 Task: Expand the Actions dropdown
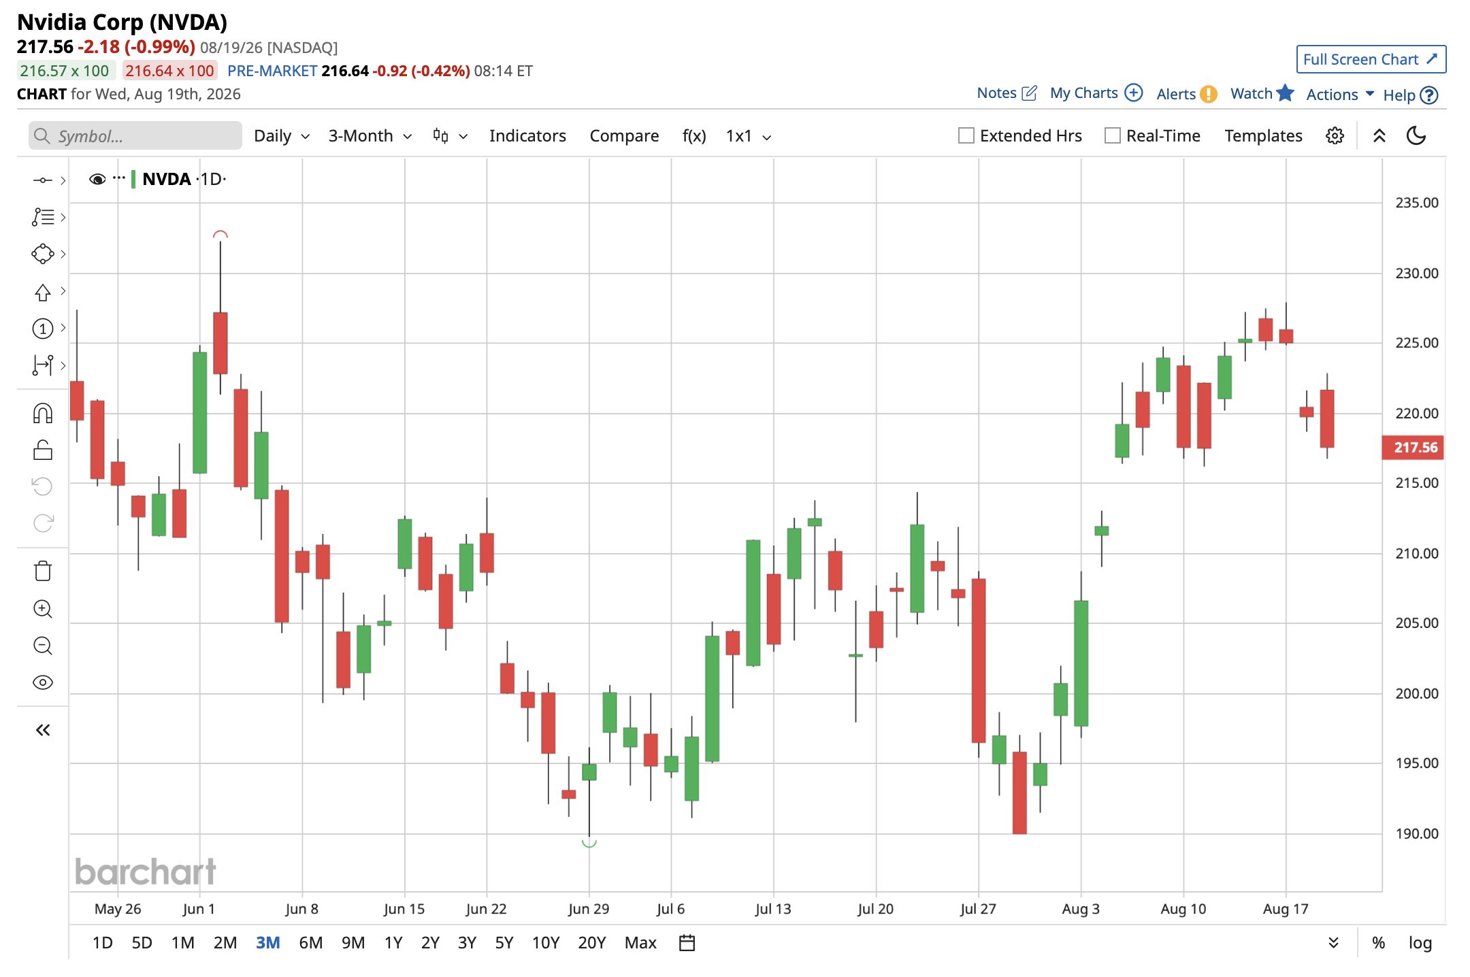coord(1340,95)
